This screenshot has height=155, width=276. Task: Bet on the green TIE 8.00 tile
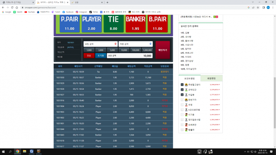(x=113, y=23)
